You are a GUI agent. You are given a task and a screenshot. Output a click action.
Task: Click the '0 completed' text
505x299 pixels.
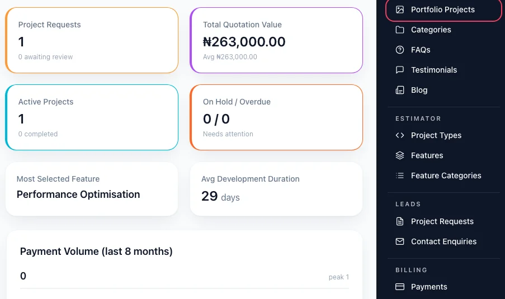pos(38,134)
